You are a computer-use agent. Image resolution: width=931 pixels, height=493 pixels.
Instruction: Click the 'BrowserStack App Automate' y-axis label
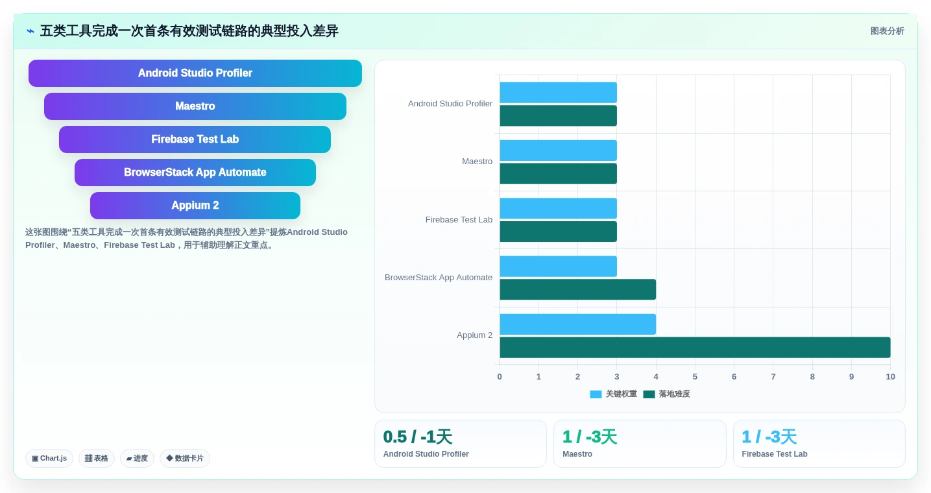click(439, 278)
